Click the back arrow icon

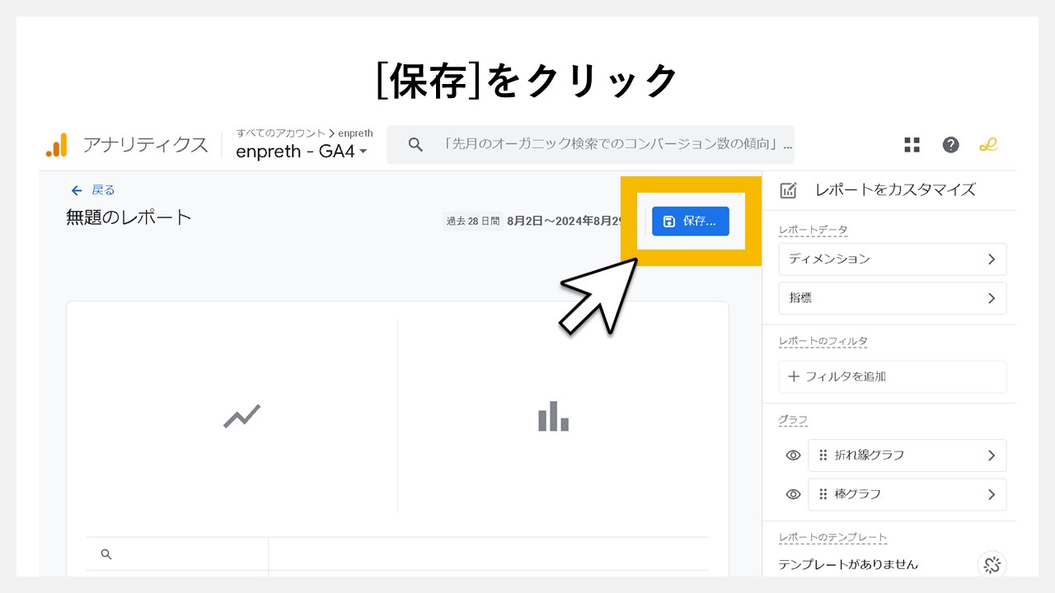pyautogui.click(x=75, y=189)
